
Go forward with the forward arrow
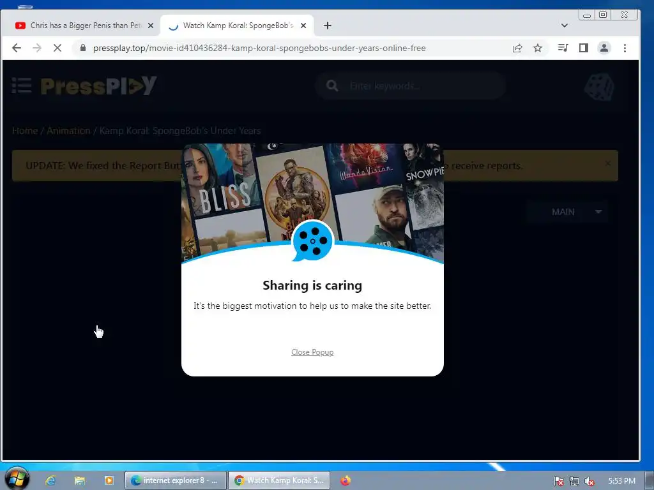click(37, 48)
